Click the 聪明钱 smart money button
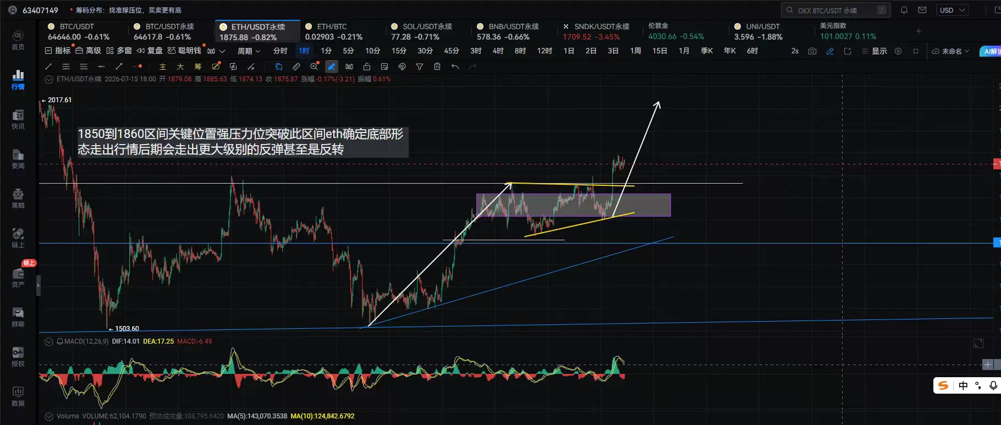1001x425 pixels. click(184, 51)
